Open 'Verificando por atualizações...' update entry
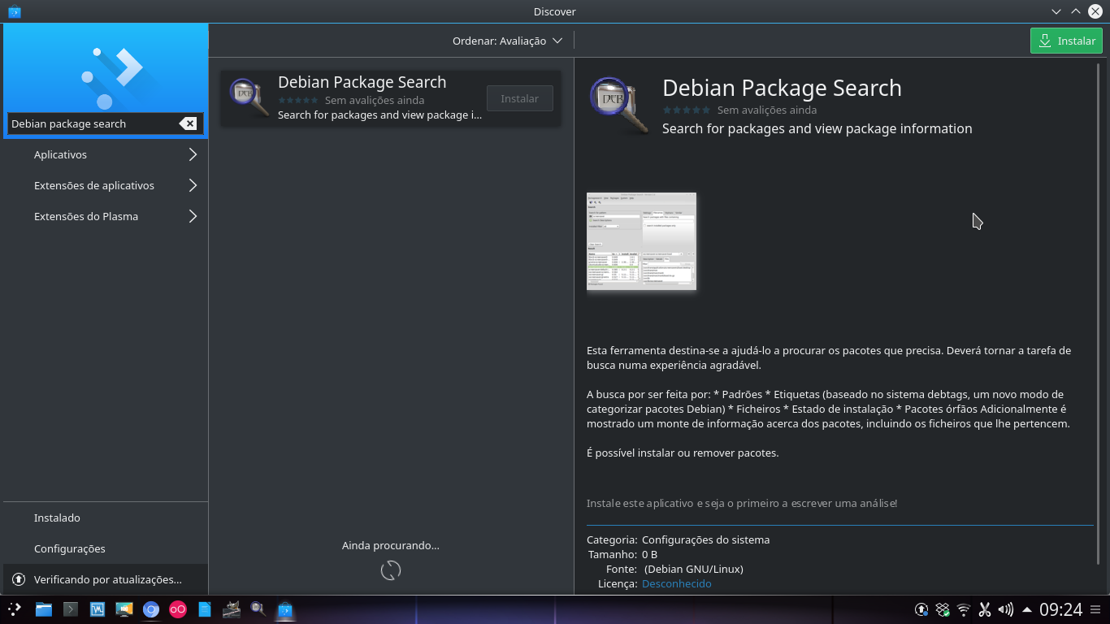 (x=106, y=579)
